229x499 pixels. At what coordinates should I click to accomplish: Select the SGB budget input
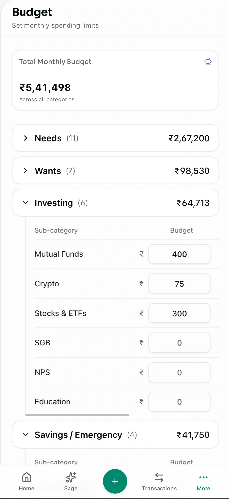click(179, 343)
